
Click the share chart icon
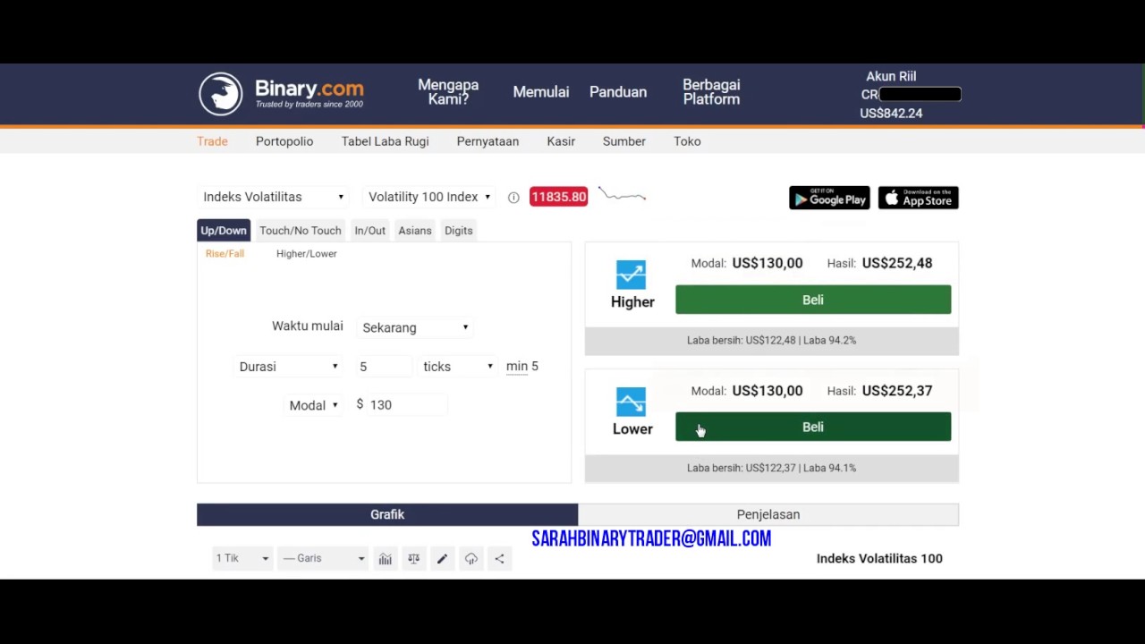click(x=499, y=559)
